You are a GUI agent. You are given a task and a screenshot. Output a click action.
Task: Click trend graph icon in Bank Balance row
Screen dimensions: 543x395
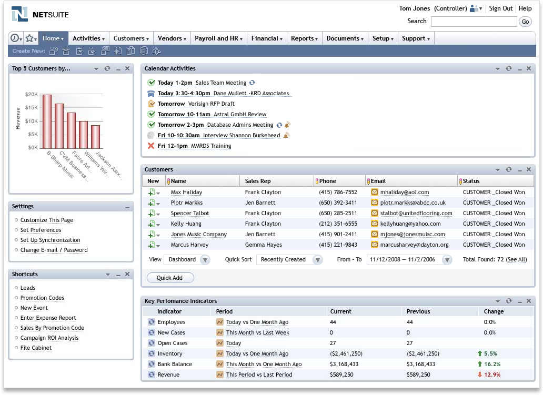tap(219, 364)
